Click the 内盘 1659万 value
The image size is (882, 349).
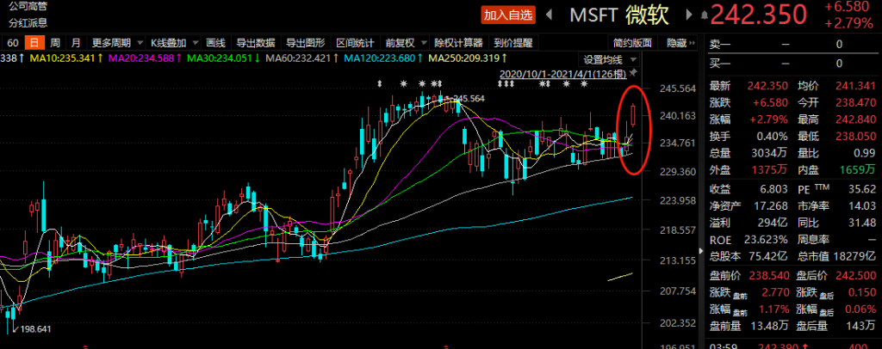tap(857, 168)
